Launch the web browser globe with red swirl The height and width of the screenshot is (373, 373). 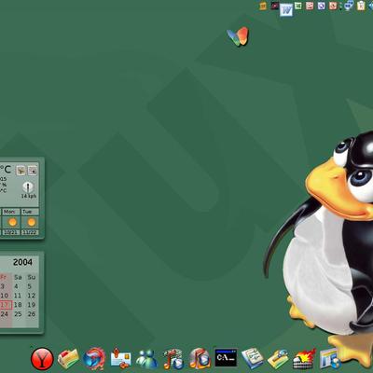(x=94, y=359)
